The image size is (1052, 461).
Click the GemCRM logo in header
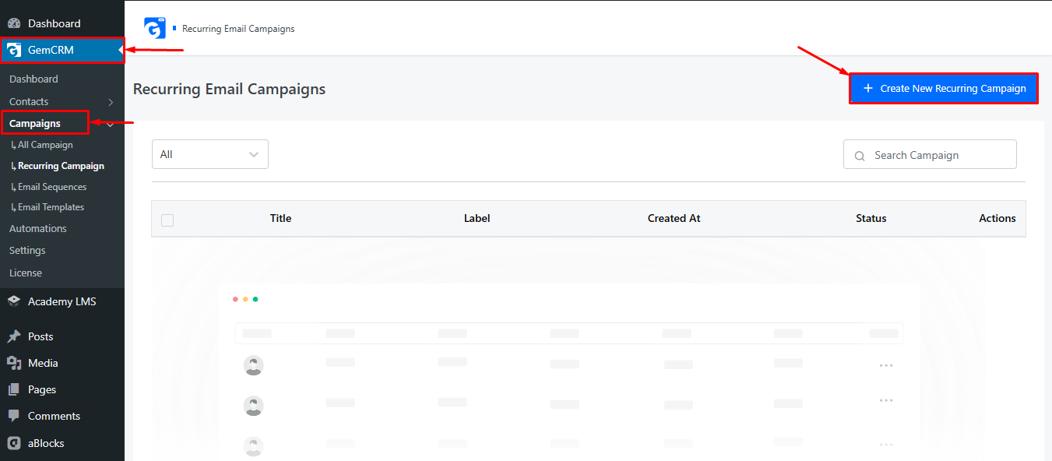pos(156,28)
